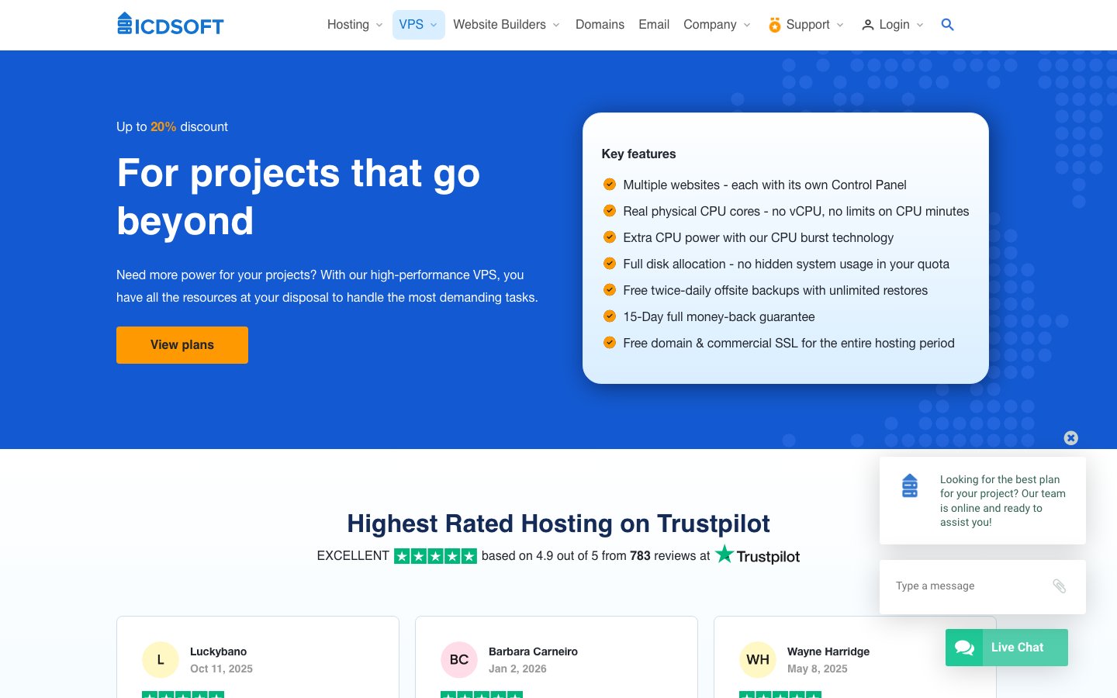This screenshot has width=1117, height=698.
Task: Click the ICDSoft logo
Action: 170,24
